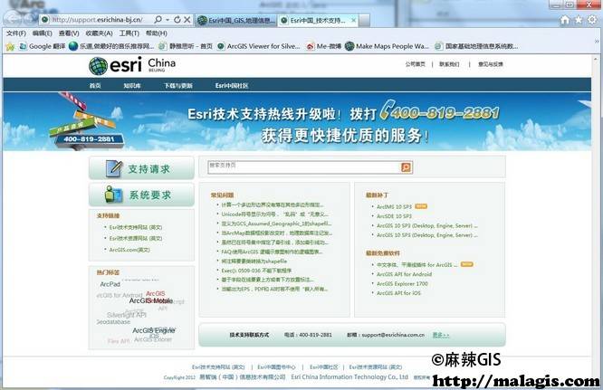603x390 pixels.
Task: Expand the bookmarks bar overflow chevron
Action: (597, 41)
